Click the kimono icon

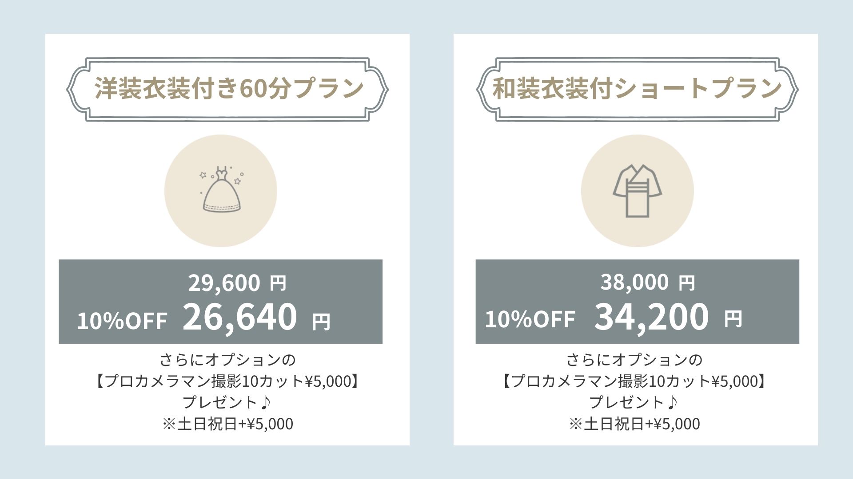637,191
